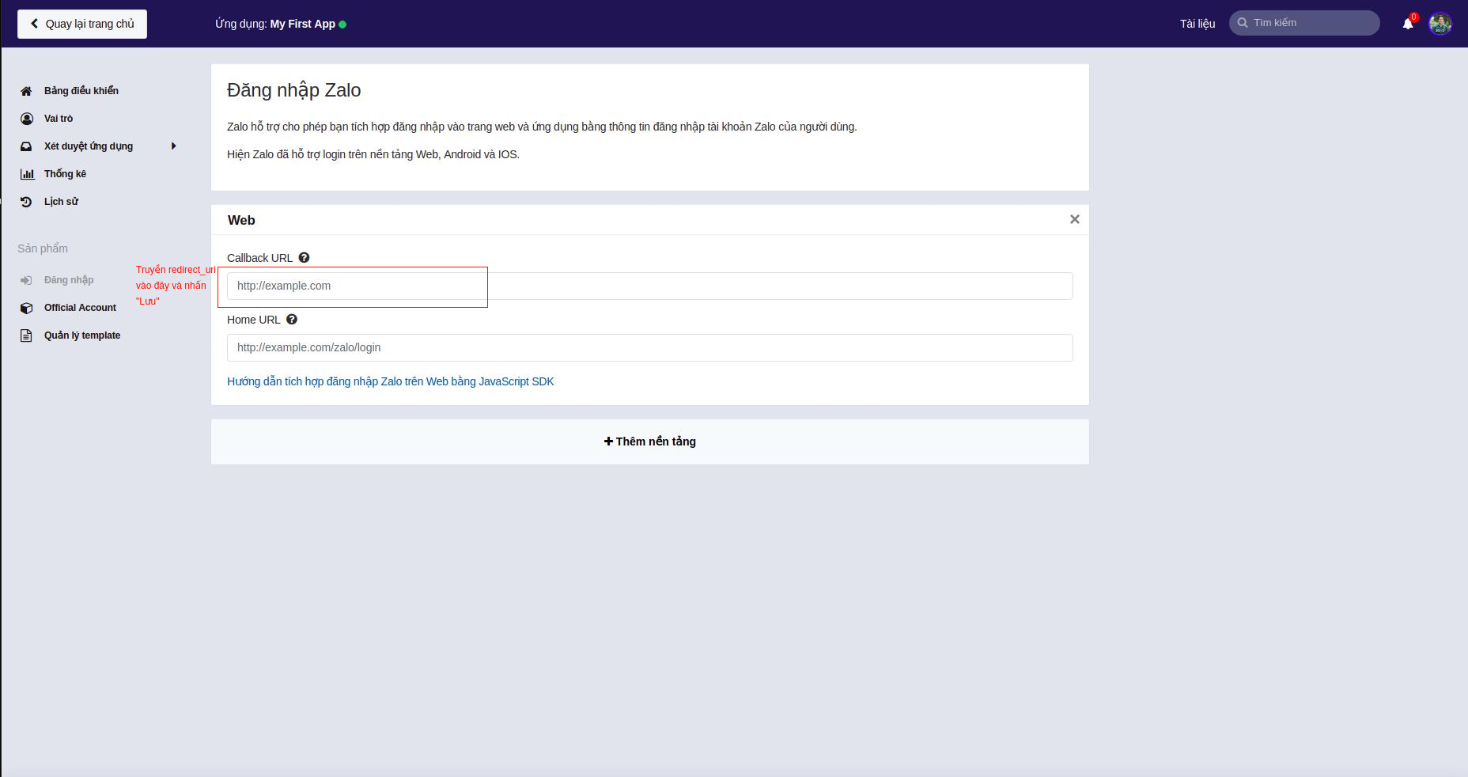Screen dimensions: 1468x777
Task: Click the Web section title
Action: click(x=241, y=220)
